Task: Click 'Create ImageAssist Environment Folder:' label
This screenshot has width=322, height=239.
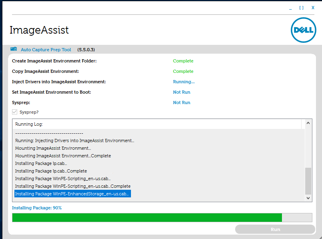Action: 54,61
